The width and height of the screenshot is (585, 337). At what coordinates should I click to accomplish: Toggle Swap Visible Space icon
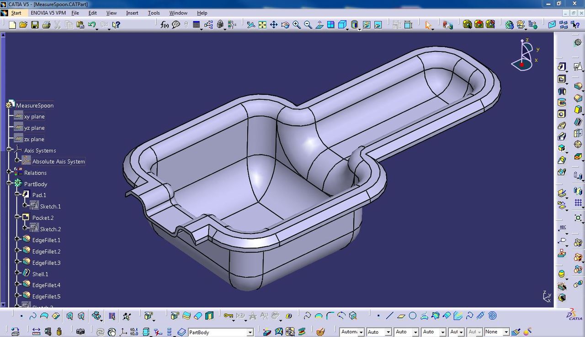[378, 25]
